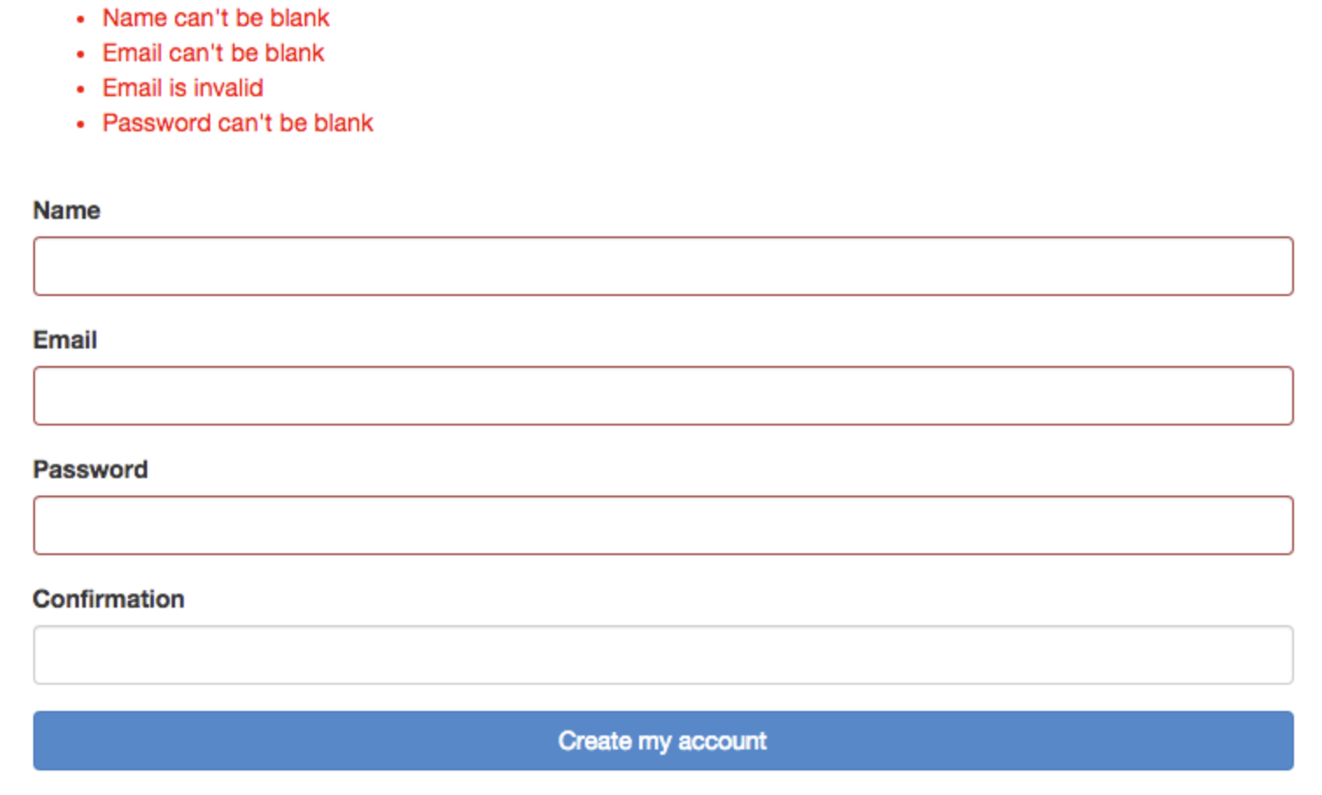Click the bold Password field label
1322x795 pixels.
(90, 470)
